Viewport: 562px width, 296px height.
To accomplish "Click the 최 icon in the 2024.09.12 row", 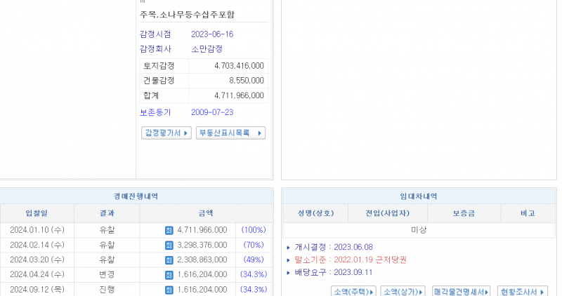I will tap(169, 289).
